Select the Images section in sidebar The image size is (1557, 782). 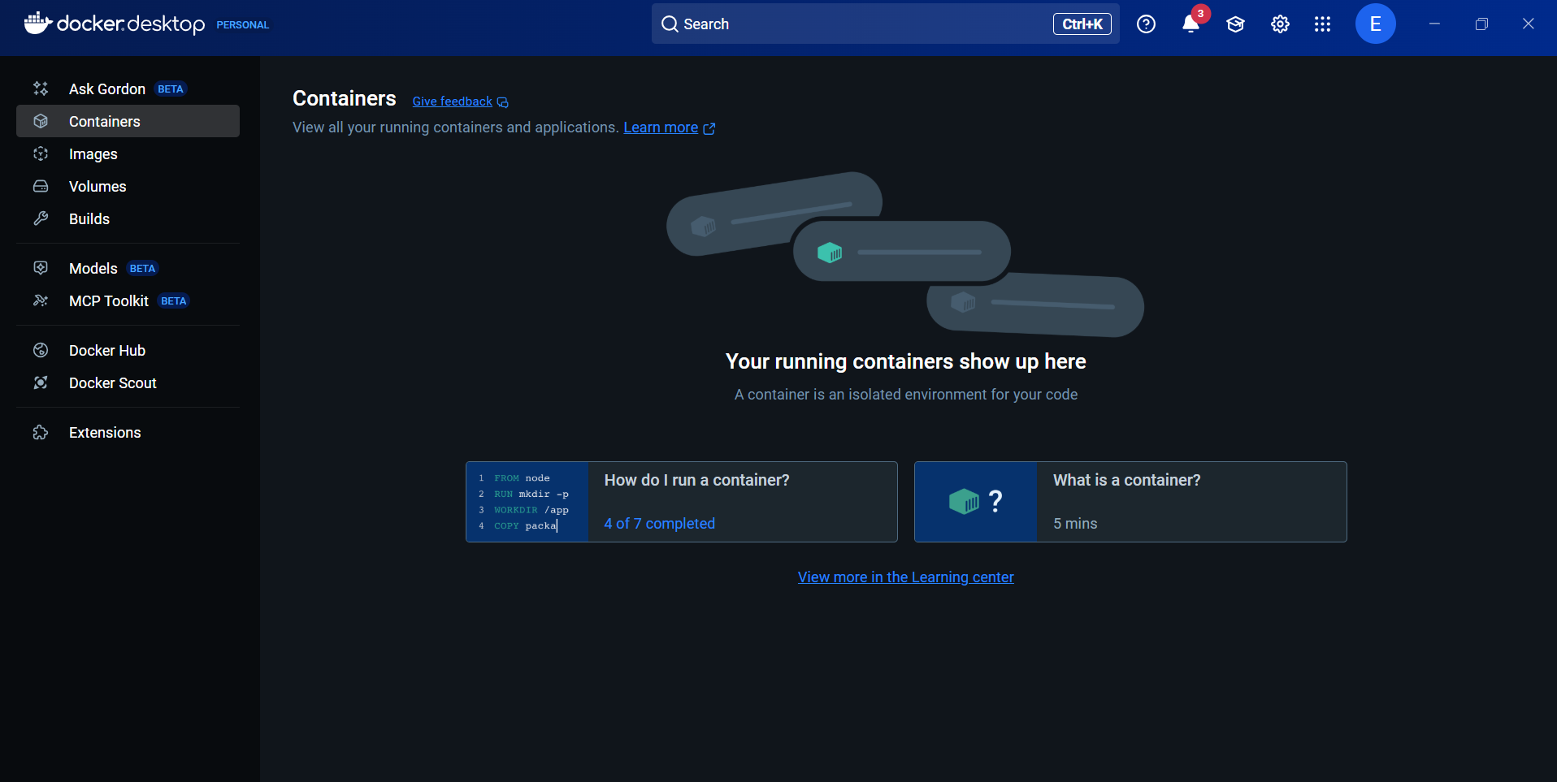93,153
